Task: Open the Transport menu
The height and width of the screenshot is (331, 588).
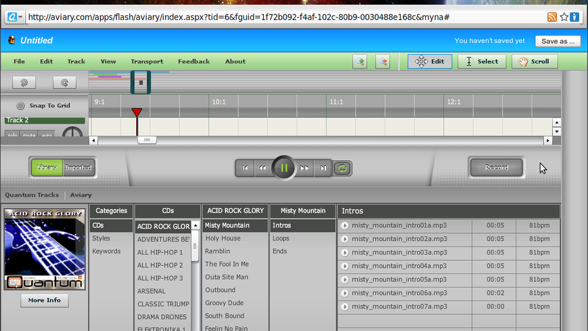Action: coord(147,62)
